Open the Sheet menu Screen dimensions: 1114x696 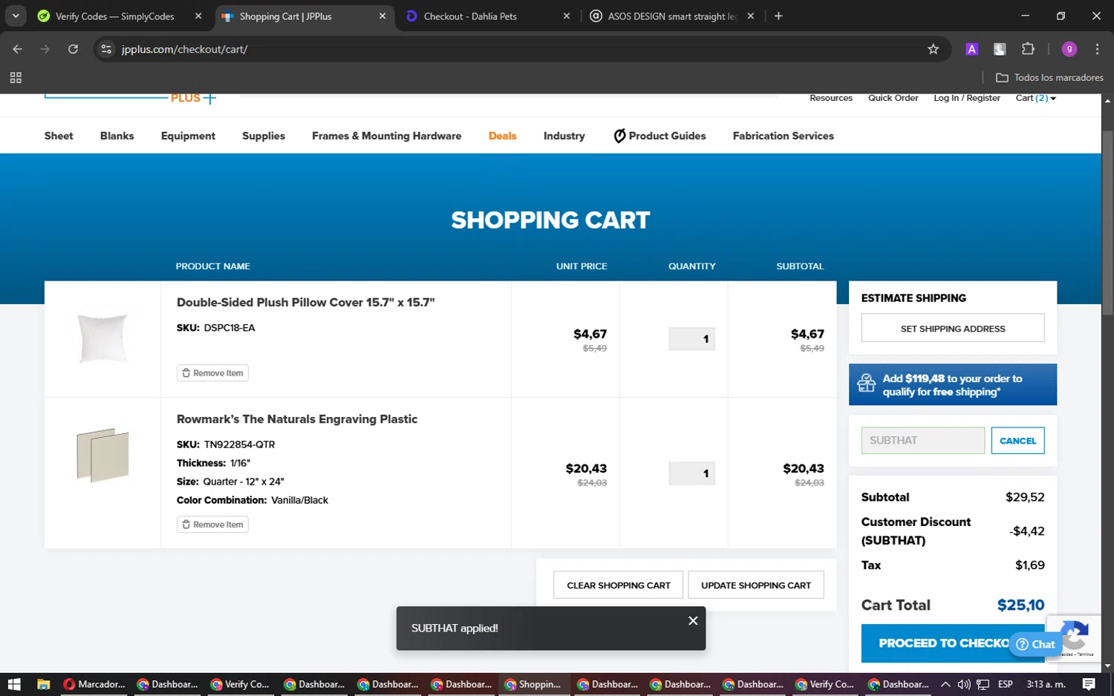pos(59,136)
